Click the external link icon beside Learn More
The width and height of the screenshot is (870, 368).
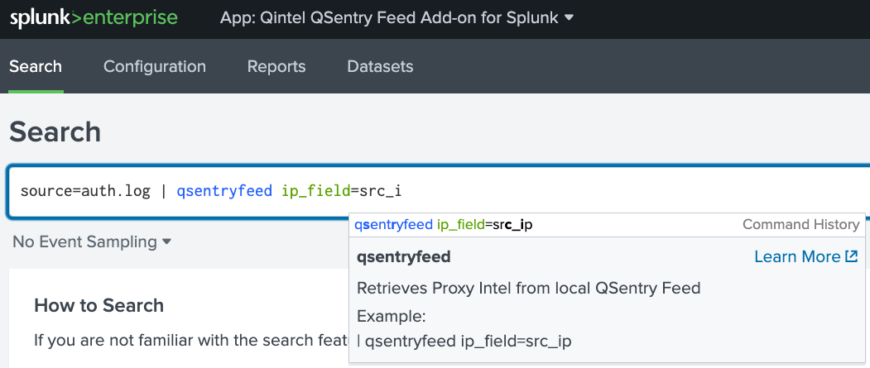(851, 256)
